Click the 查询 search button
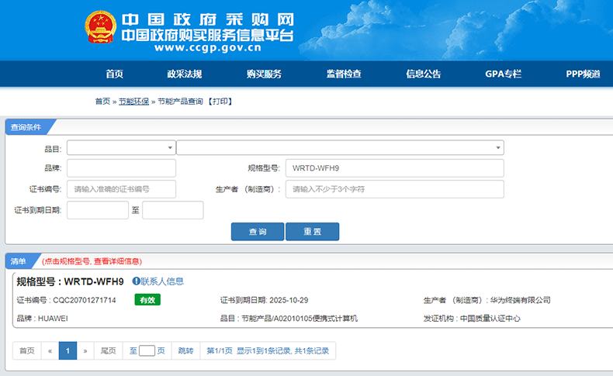The height and width of the screenshot is (376, 613). pyautogui.click(x=257, y=232)
